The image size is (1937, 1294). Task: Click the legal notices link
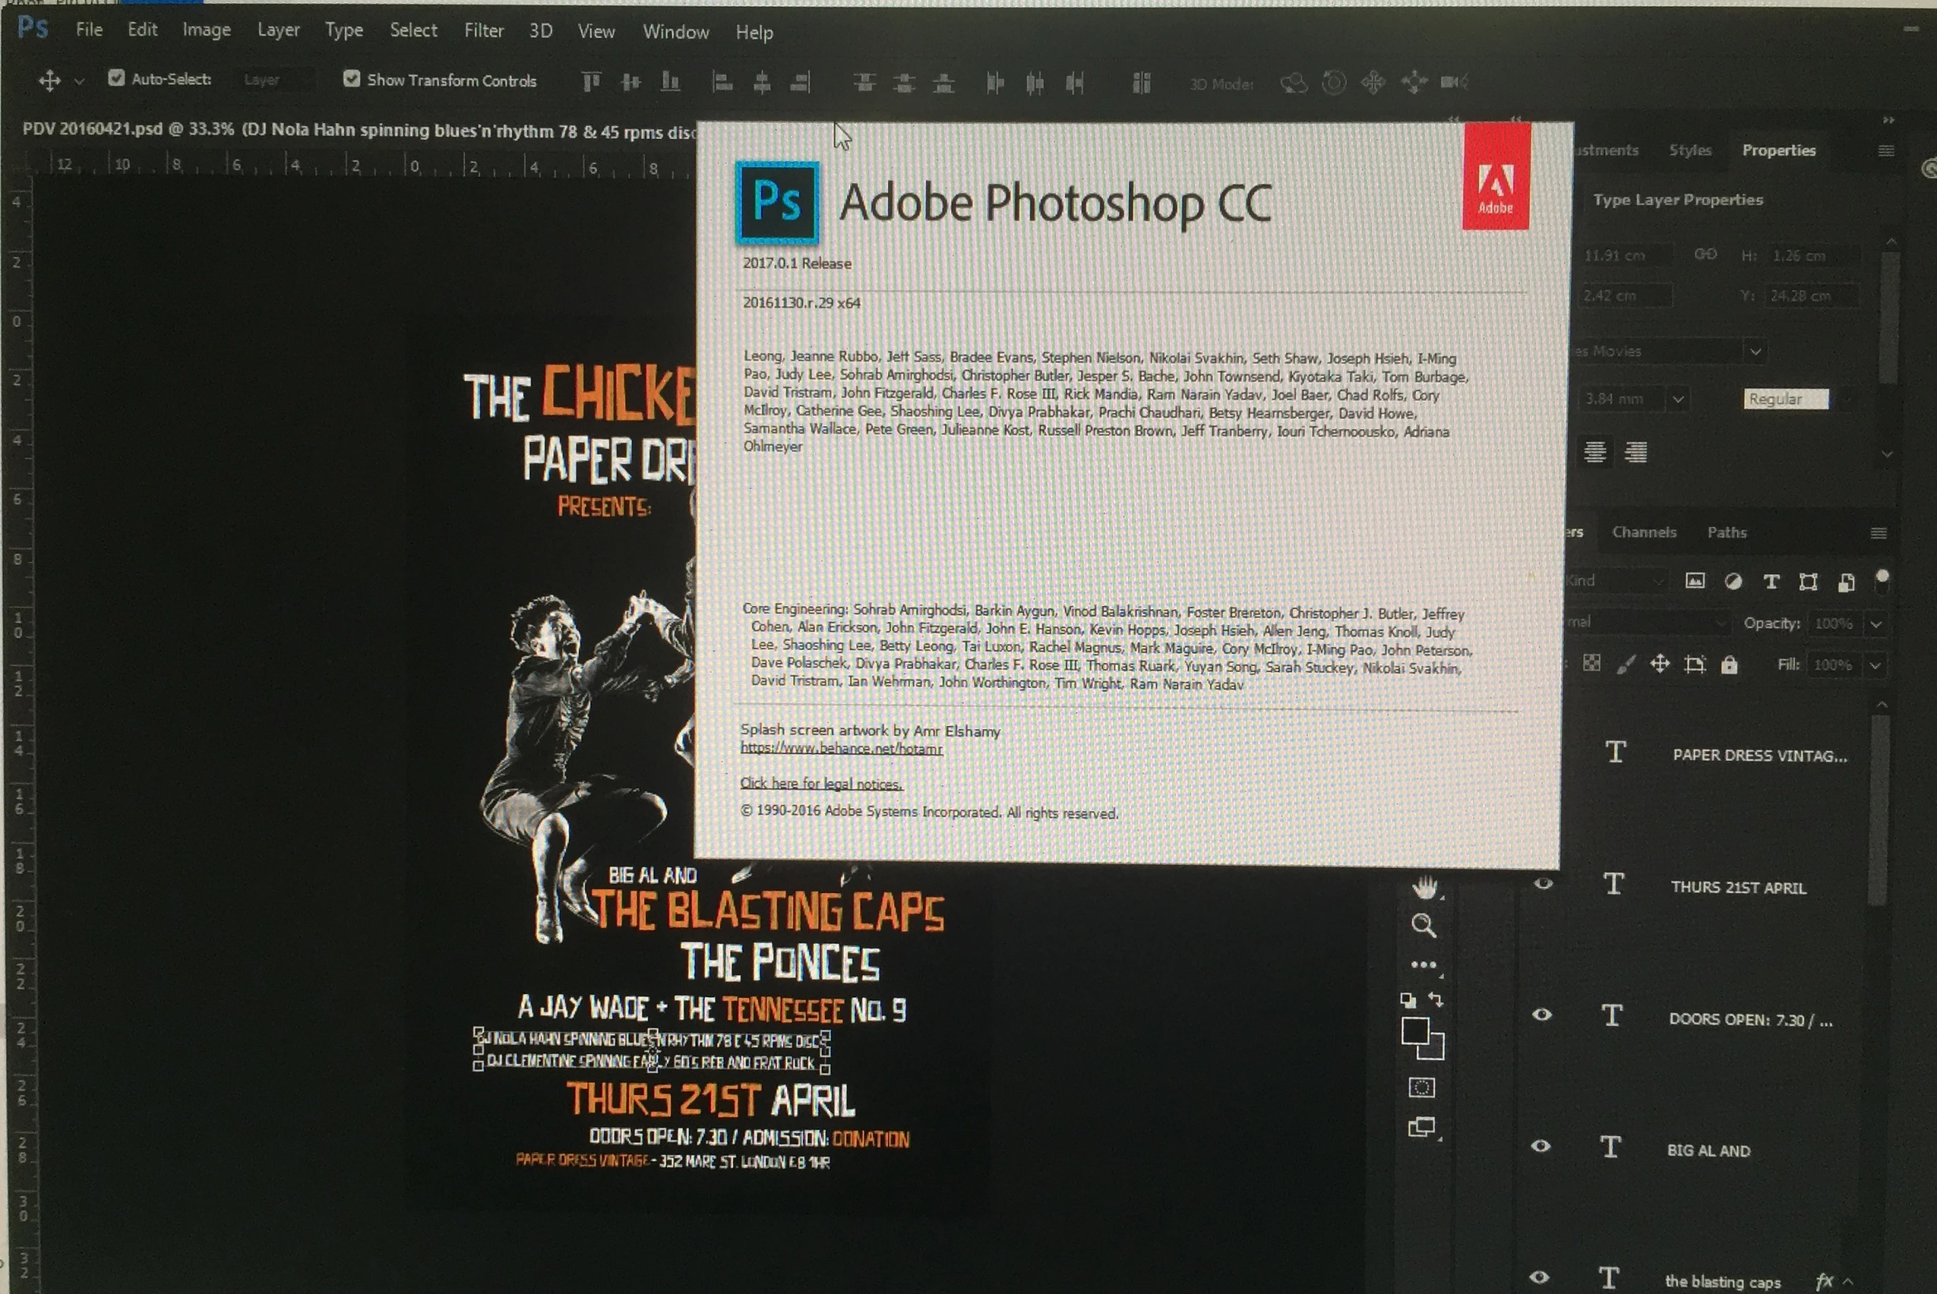(821, 784)
